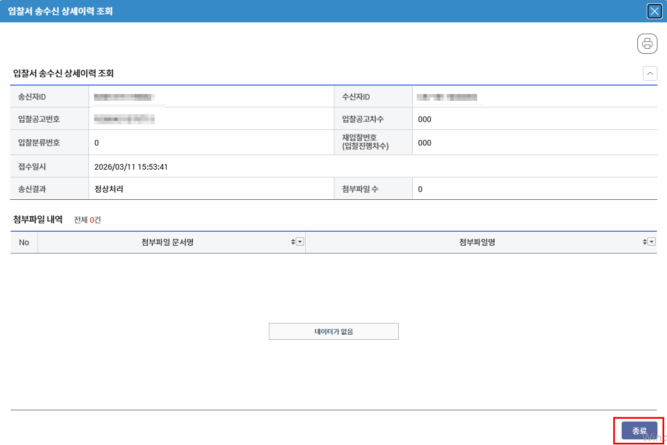This screenshot has height=445, width=667.
Task: Click the 재입찰번호 value 000
Action: point(425,143)
